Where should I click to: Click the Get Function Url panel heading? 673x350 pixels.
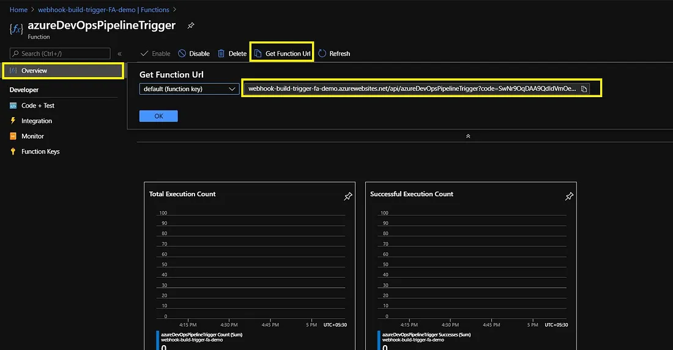tap(171, 75)
